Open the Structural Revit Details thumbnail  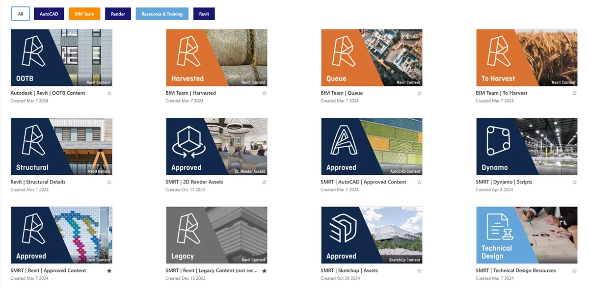click(61, 146)
